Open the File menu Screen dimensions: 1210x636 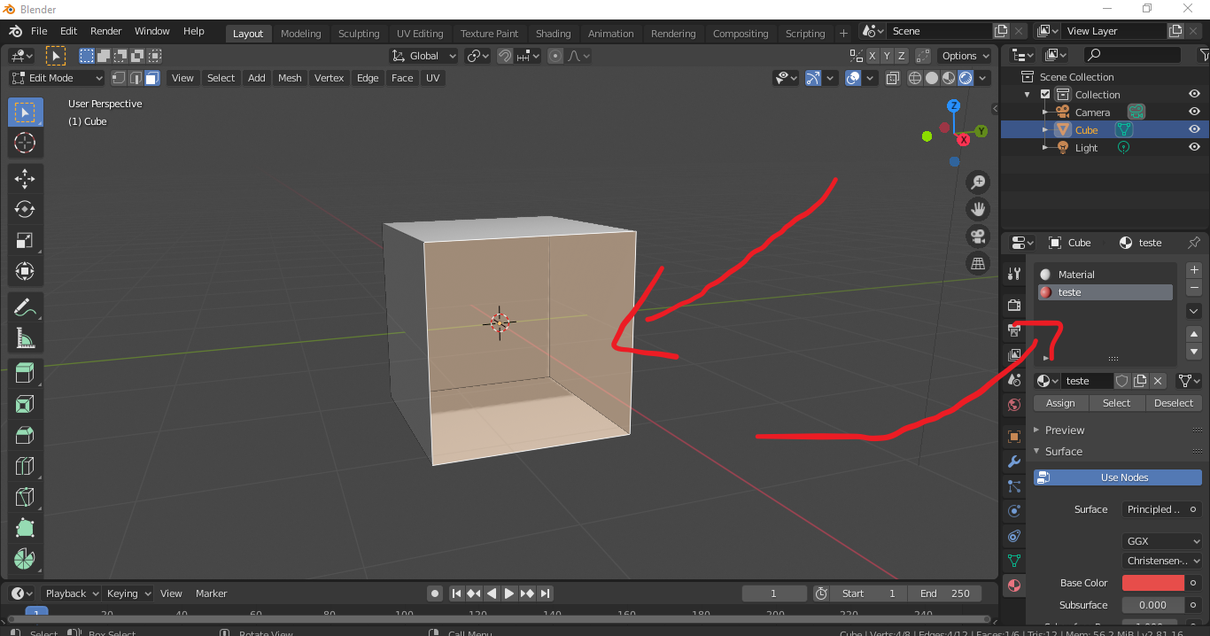pos(40,31)
